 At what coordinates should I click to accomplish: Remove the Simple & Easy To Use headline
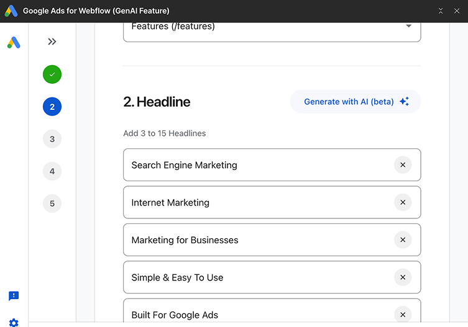click(x=403, y=277)
